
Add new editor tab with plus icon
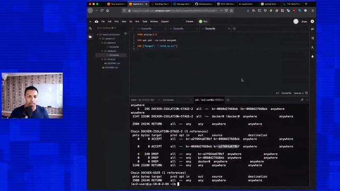coord(234,29)
